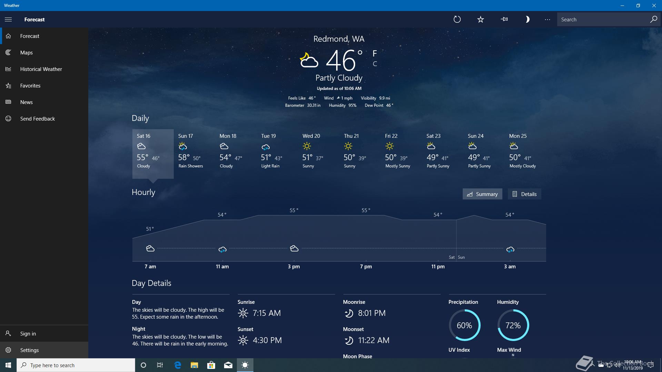Click the 72% humidity gauge
This screenshot has width=662, height=372.
[x=513, y=325]
